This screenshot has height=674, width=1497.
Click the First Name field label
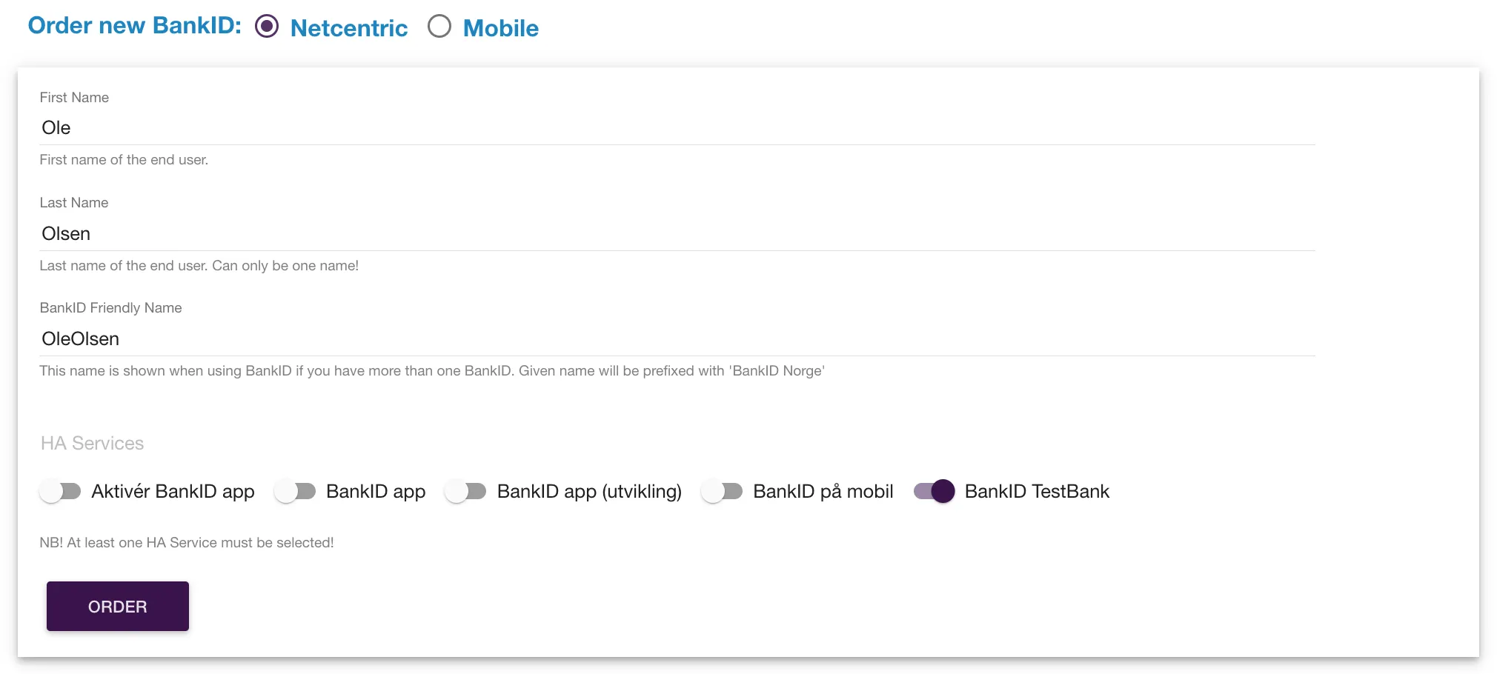[74, 98]
